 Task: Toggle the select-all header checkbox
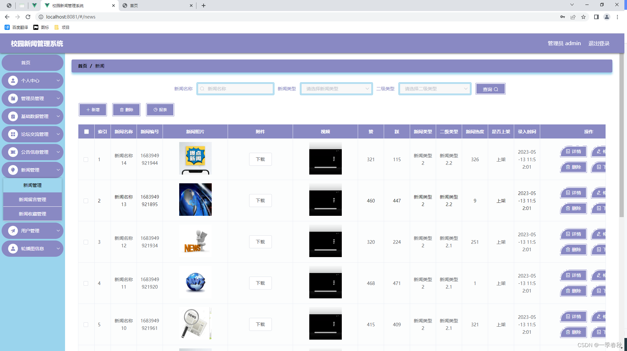point(86,132)
